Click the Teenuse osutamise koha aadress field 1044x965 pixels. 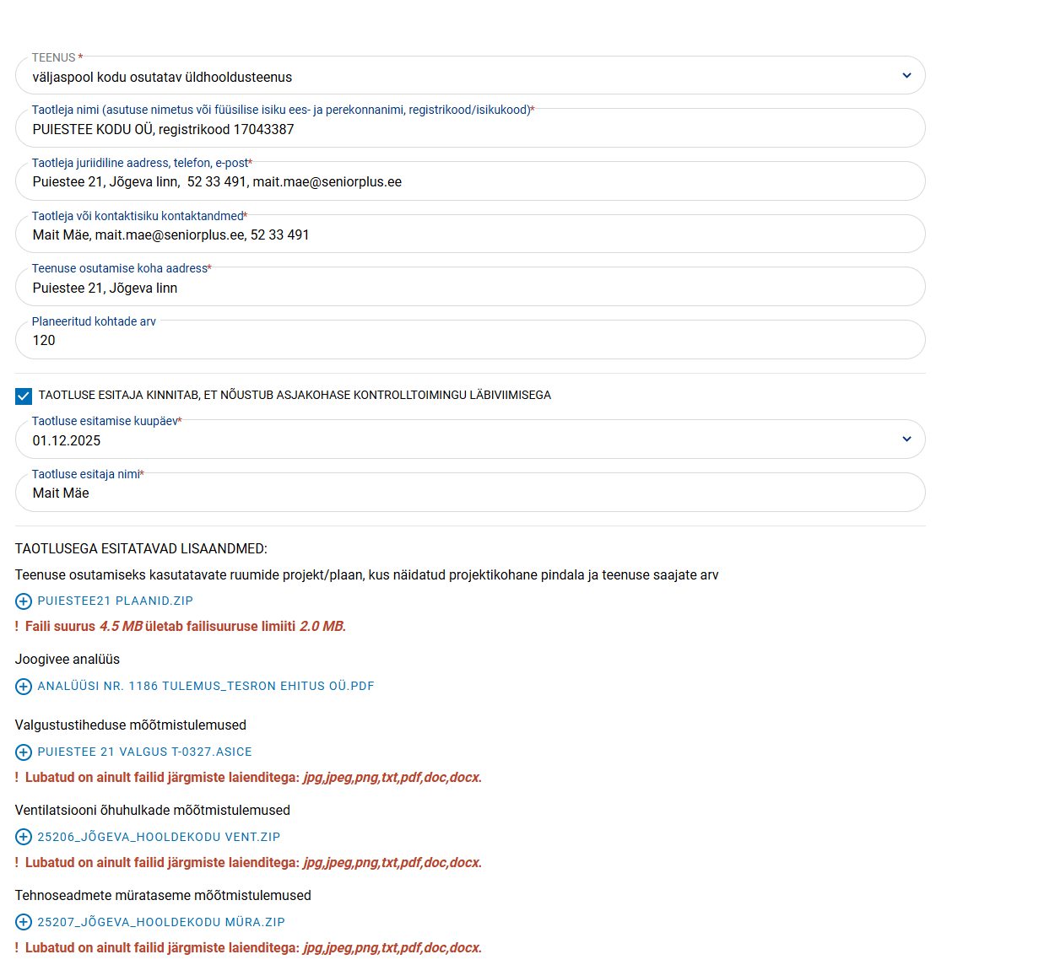[x=469, y=288]
